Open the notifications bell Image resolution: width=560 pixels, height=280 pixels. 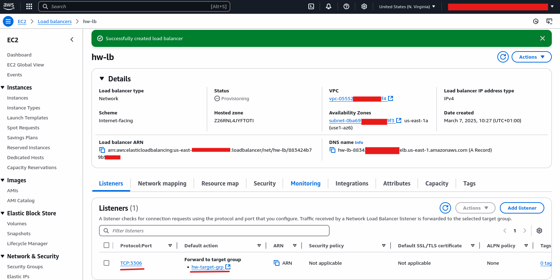(x=329, y=6)
